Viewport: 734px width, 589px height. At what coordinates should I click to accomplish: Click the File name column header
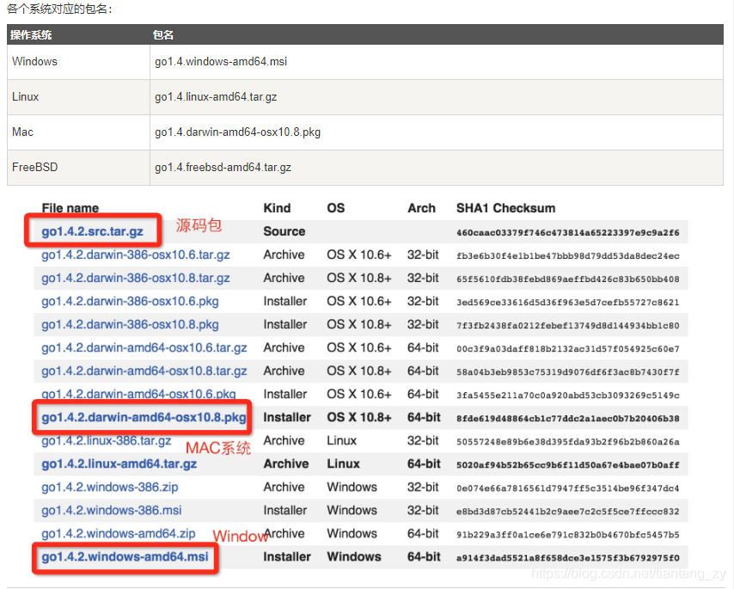click(x=70, y=208)
